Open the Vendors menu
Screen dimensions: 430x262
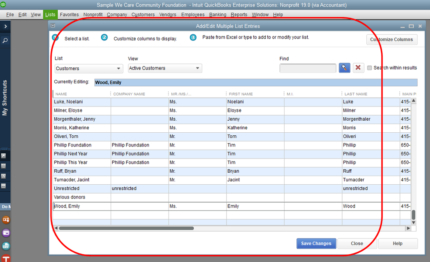[x=167, y=15]
